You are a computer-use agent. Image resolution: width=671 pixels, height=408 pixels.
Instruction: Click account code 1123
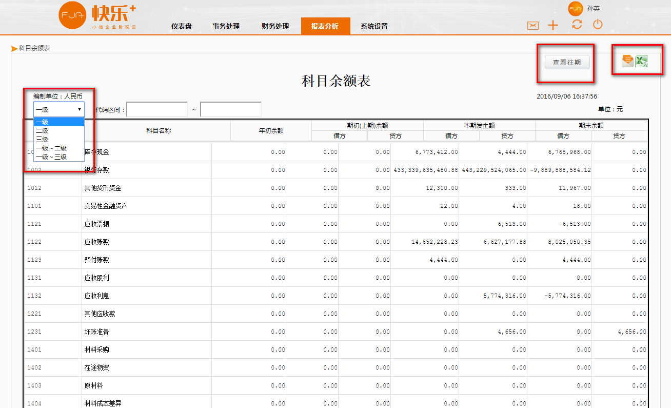pos(34,260)
